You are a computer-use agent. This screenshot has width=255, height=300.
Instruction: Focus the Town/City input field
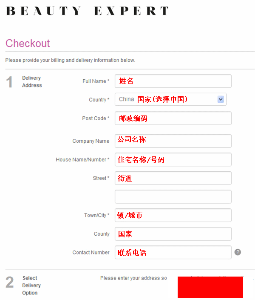click(173, 215)
